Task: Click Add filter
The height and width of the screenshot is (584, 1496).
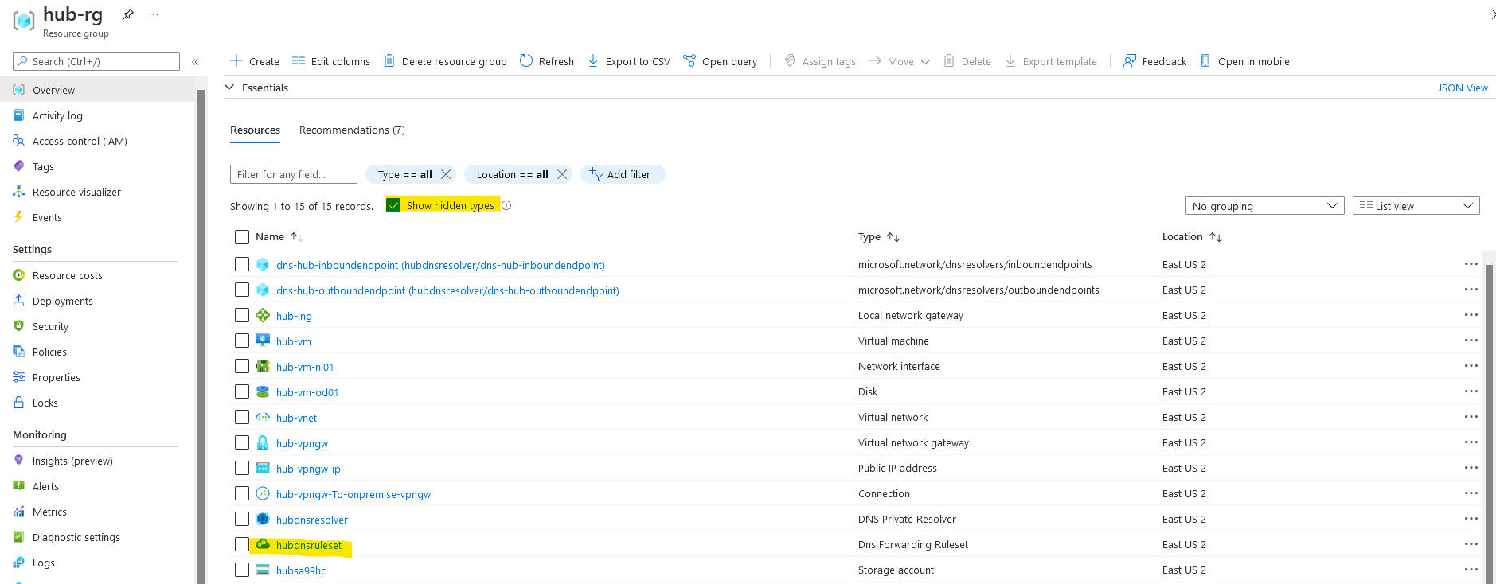Action: (x=623, y=174)
